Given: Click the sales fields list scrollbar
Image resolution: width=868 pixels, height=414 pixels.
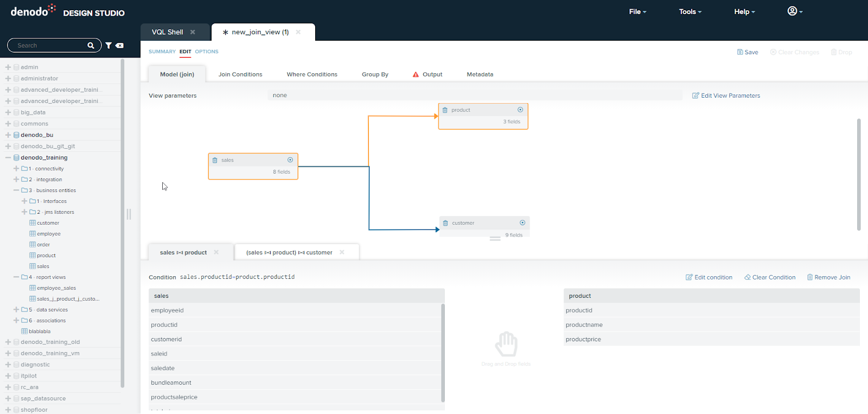Looking at the screenshot, I should [x=443, y=353].
